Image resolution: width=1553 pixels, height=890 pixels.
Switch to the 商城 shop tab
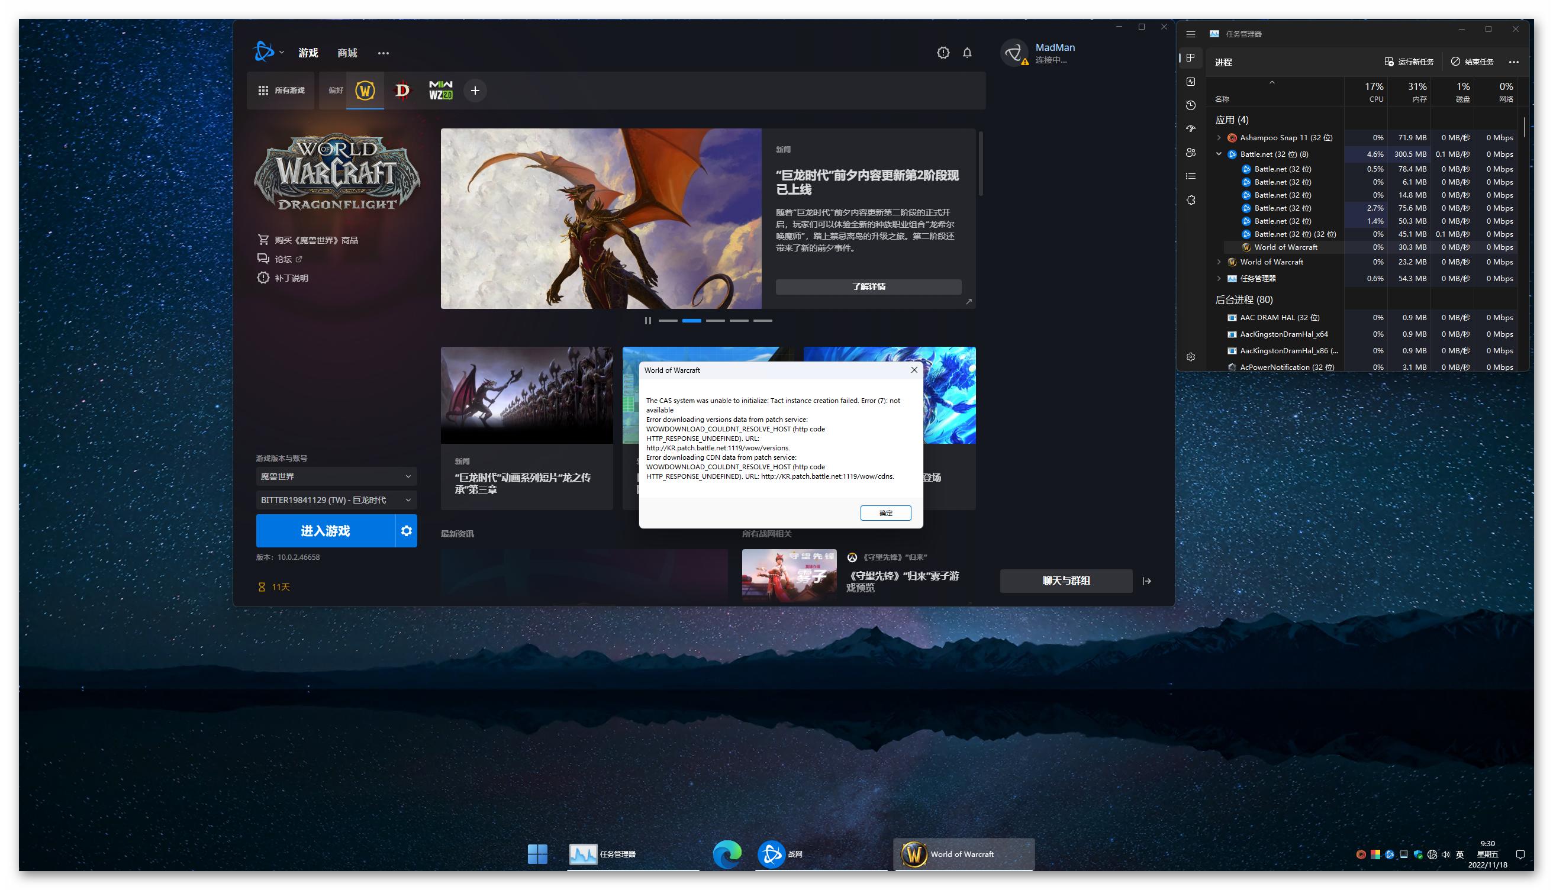(x=347, y=53)
